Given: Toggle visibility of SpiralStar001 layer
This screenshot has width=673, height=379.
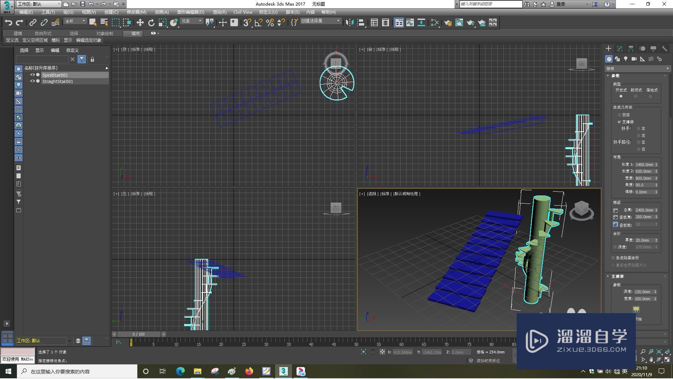Looking at the screenshot, I should point(32,75).
